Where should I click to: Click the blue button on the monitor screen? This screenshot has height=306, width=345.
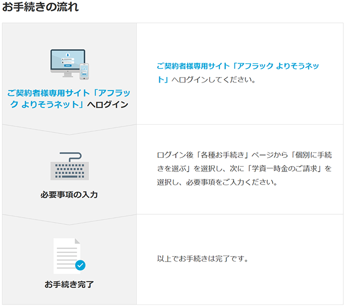point(67,65)
